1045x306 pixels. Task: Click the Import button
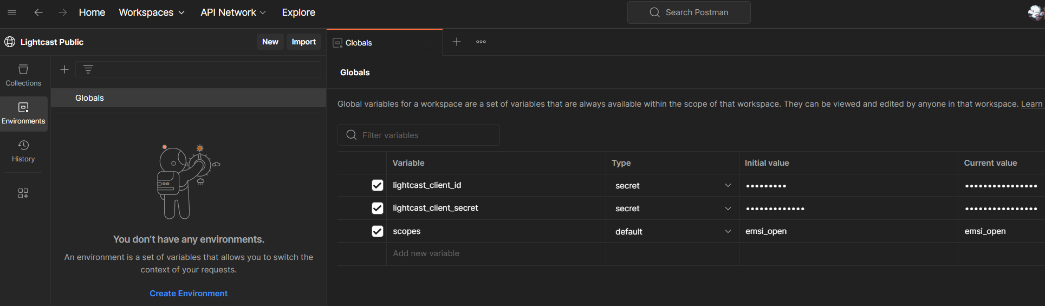click(304, 42)
